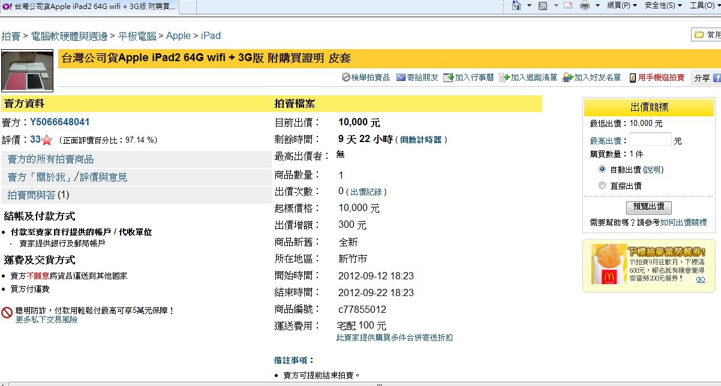
Task: Go to 平板電腦 breadcrumb
Action: point(137,36)
